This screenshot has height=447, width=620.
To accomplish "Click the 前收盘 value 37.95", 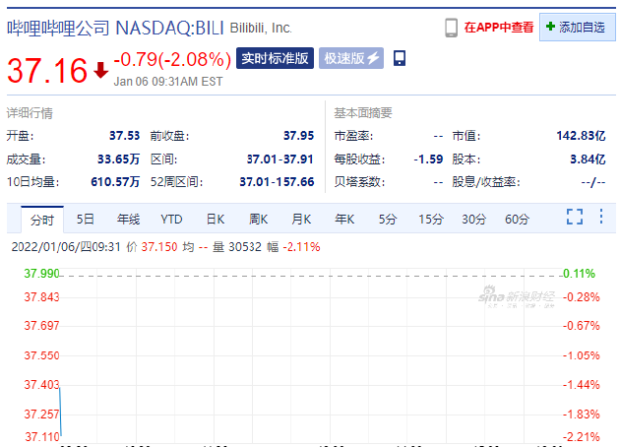I will tap(299, 136).
